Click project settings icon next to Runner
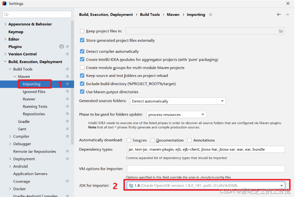The width and height of the screenshot is (295, 197). click(x=67, y=99)
